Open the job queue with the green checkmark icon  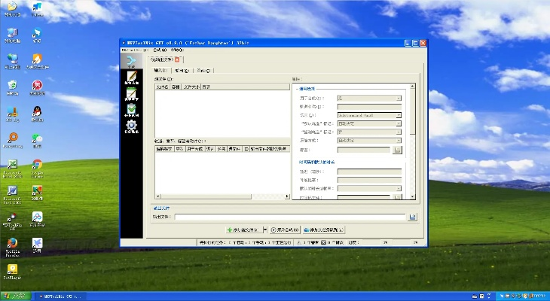tap(131, 111)
